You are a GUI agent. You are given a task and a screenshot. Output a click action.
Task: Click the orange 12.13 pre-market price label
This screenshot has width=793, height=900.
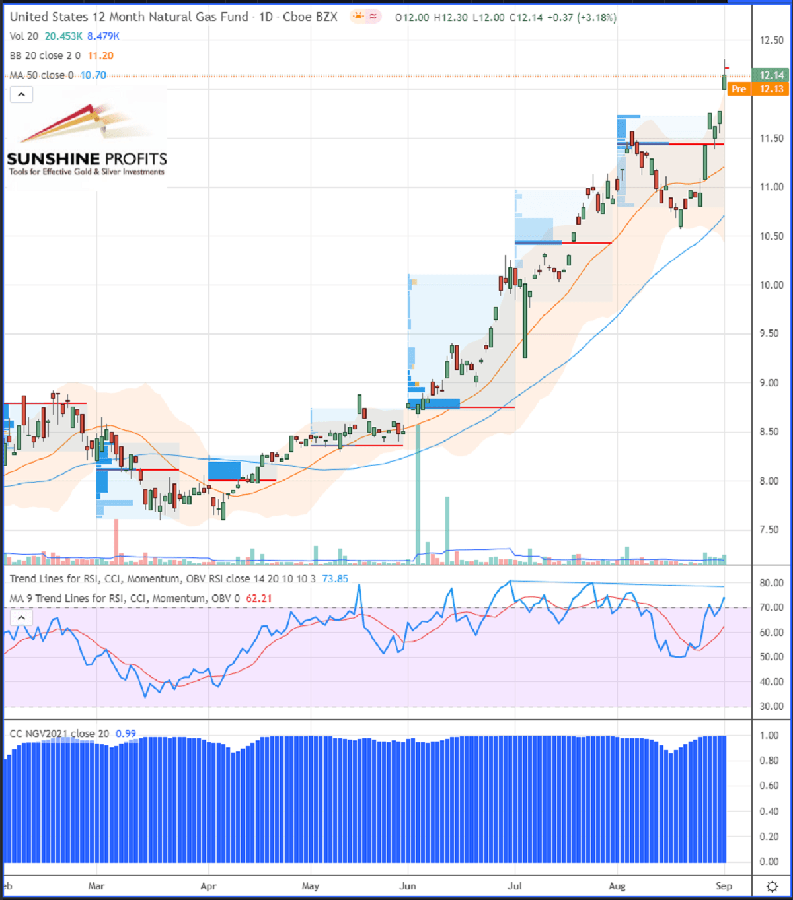(771, 89)
